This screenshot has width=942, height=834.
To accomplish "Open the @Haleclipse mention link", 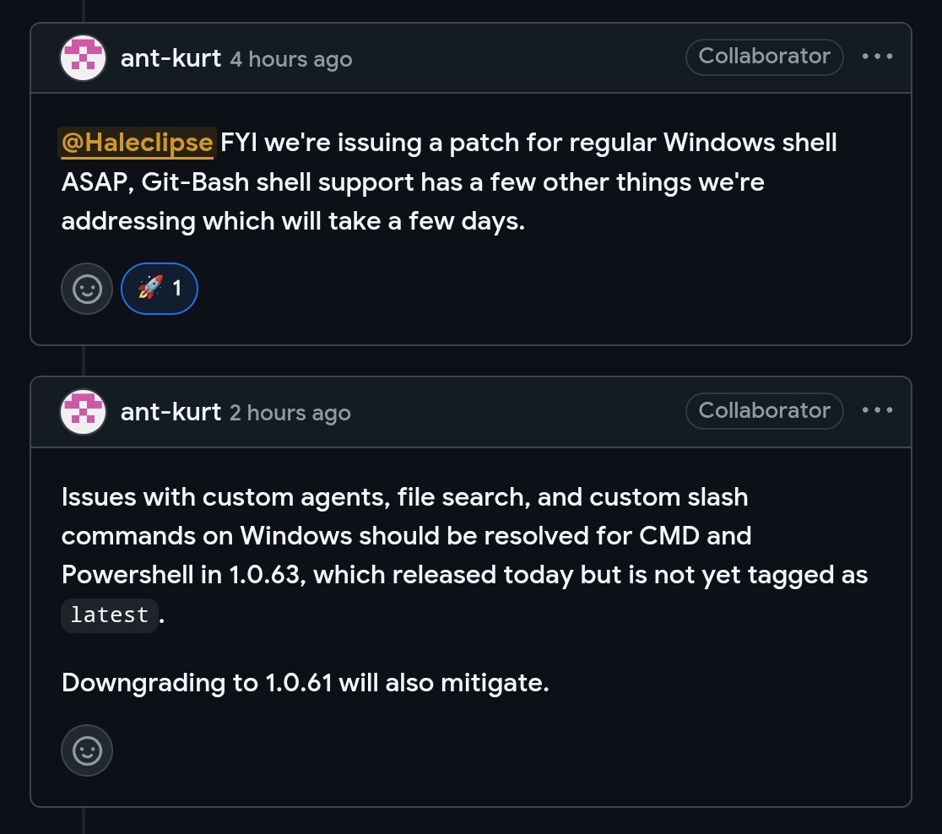I will point(137,143).
